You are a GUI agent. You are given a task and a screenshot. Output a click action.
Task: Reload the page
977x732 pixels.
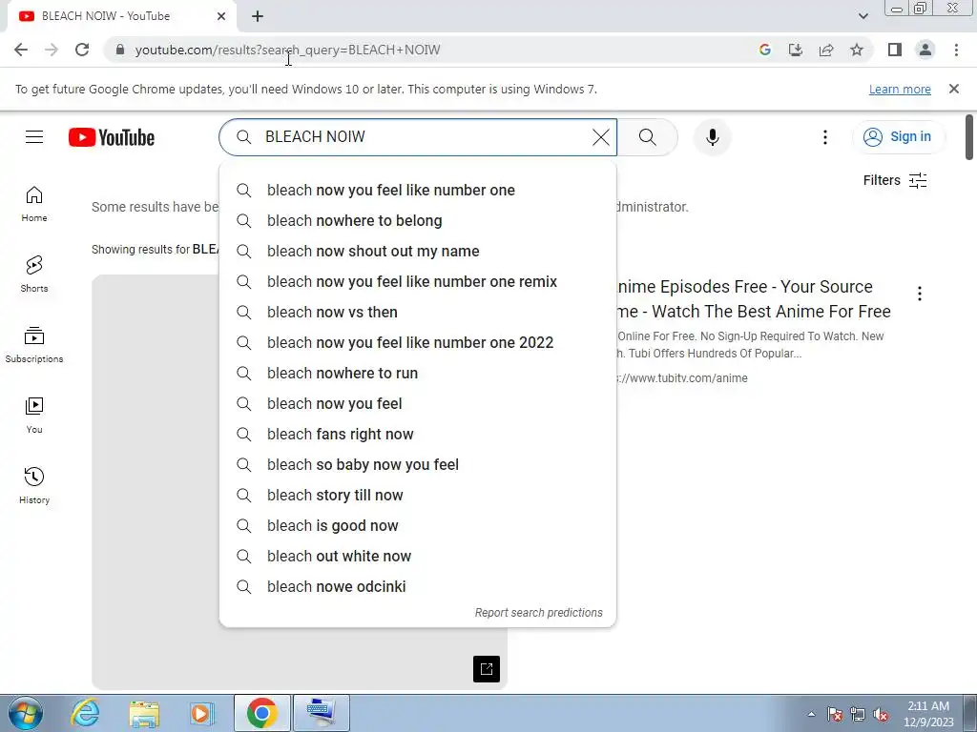(x=82, y=50)
